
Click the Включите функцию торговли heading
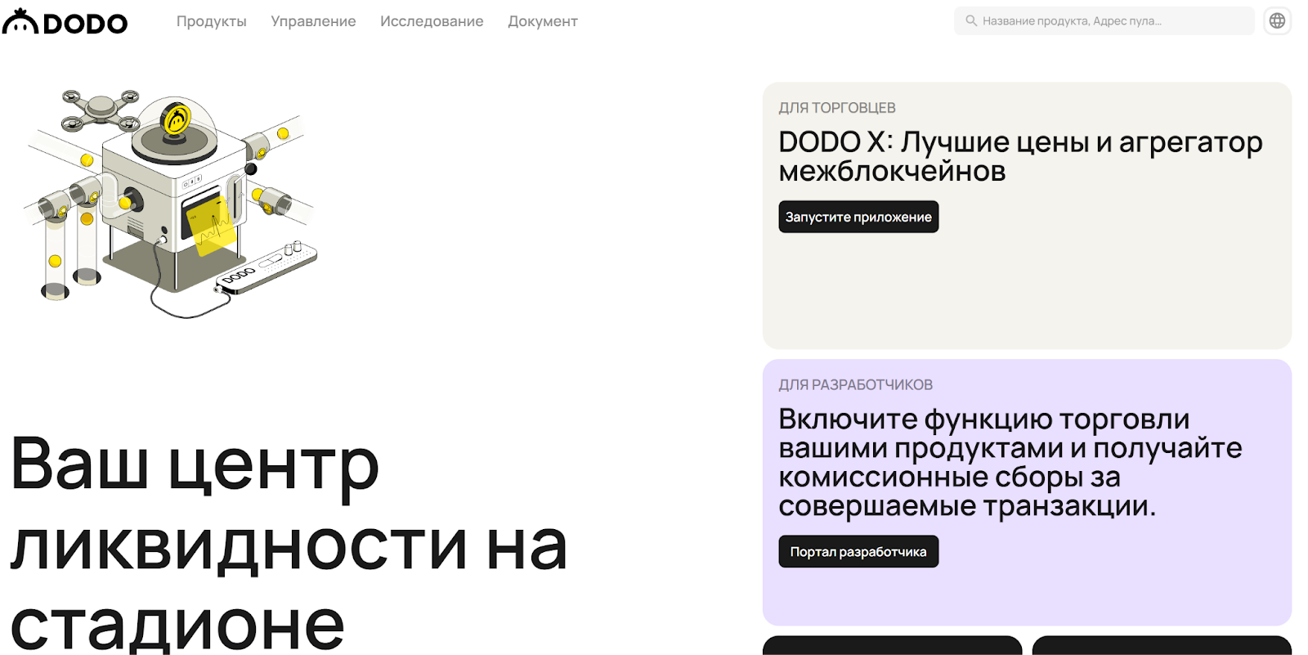(1010, 462)
